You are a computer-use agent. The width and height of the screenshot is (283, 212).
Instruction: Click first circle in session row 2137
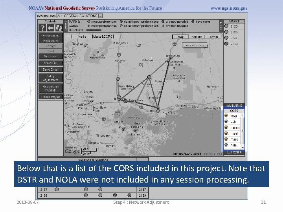coord(57,189)
